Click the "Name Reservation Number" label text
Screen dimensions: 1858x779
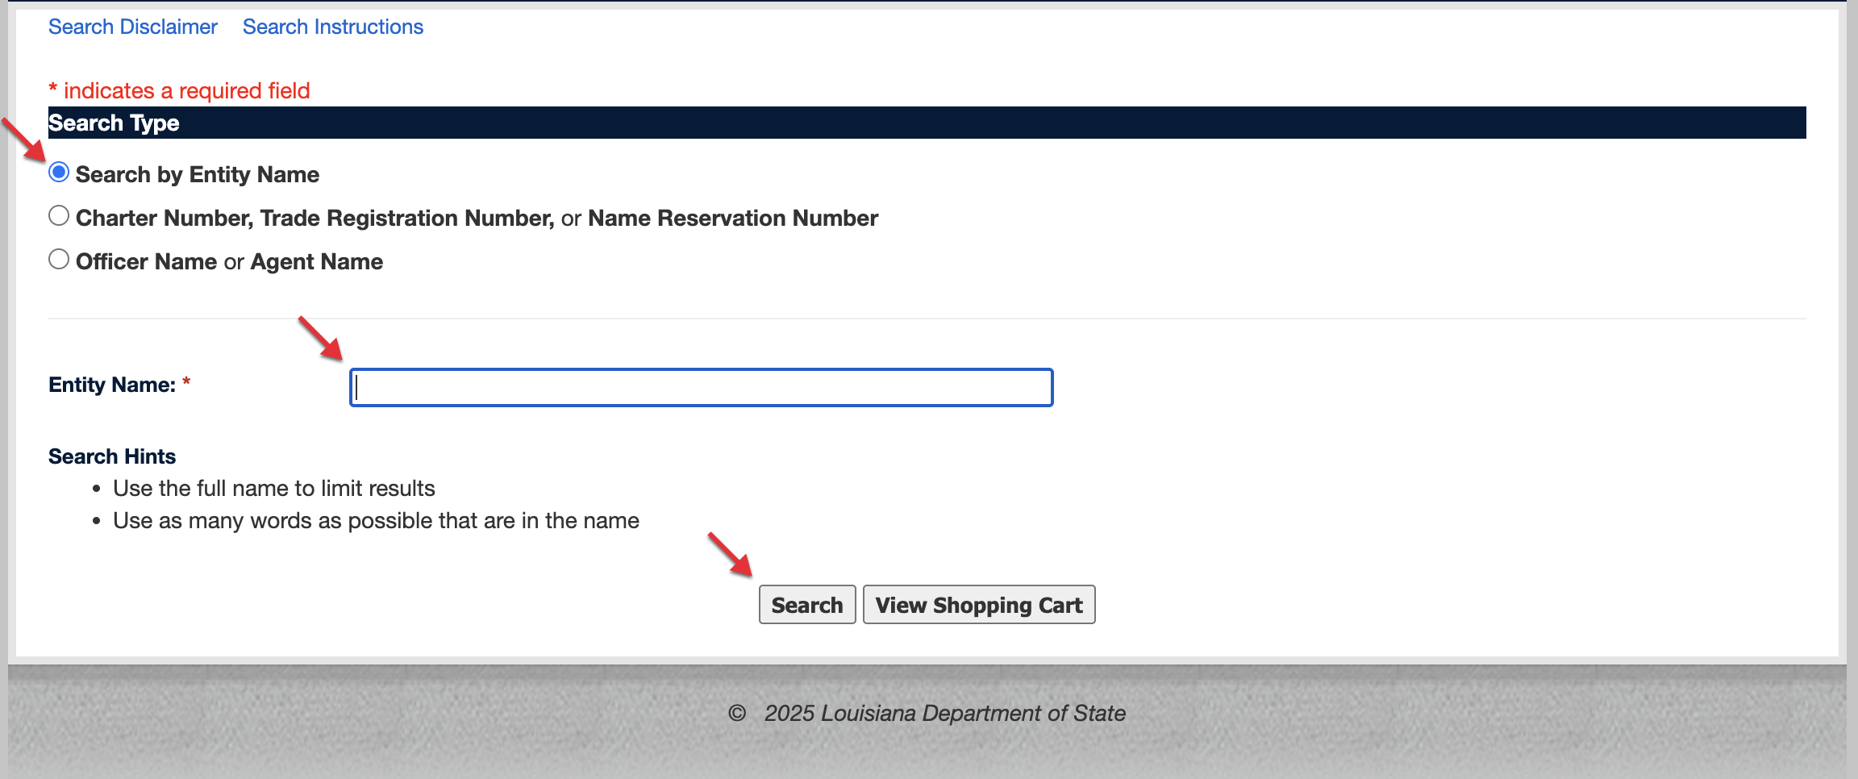pos(732,218)
